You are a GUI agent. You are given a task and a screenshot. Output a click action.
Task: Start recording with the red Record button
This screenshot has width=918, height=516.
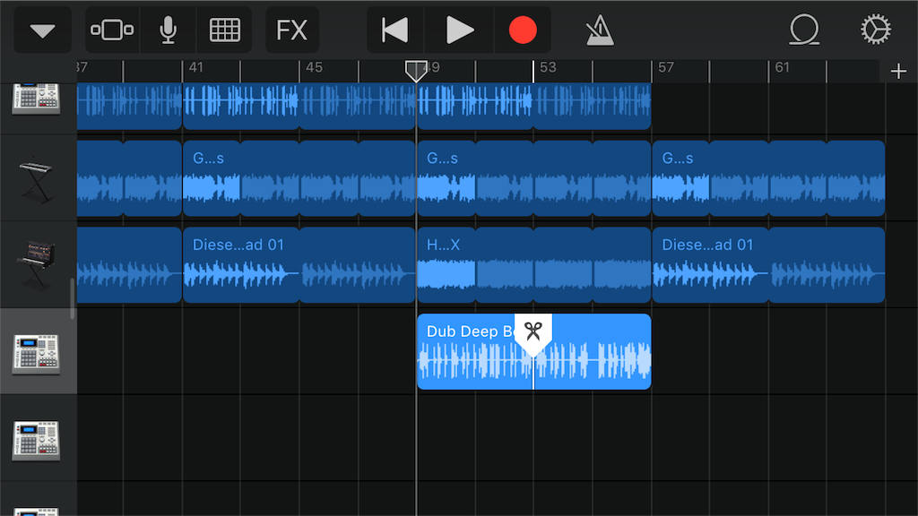click(523, 30)
